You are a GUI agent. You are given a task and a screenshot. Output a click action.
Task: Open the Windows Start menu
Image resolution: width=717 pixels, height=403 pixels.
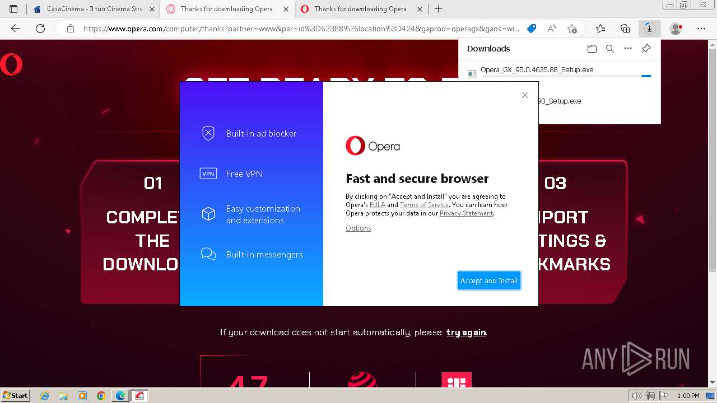[x=16, y=395]
